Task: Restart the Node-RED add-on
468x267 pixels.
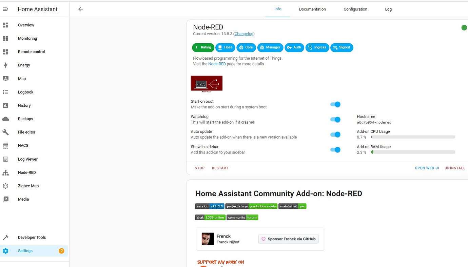Action: (x=220, y=168)
